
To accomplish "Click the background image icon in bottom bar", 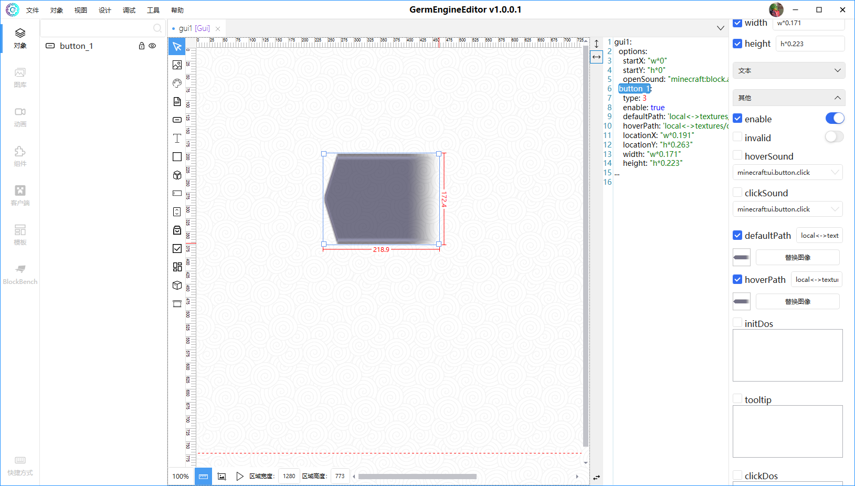I will click(222, 477).
